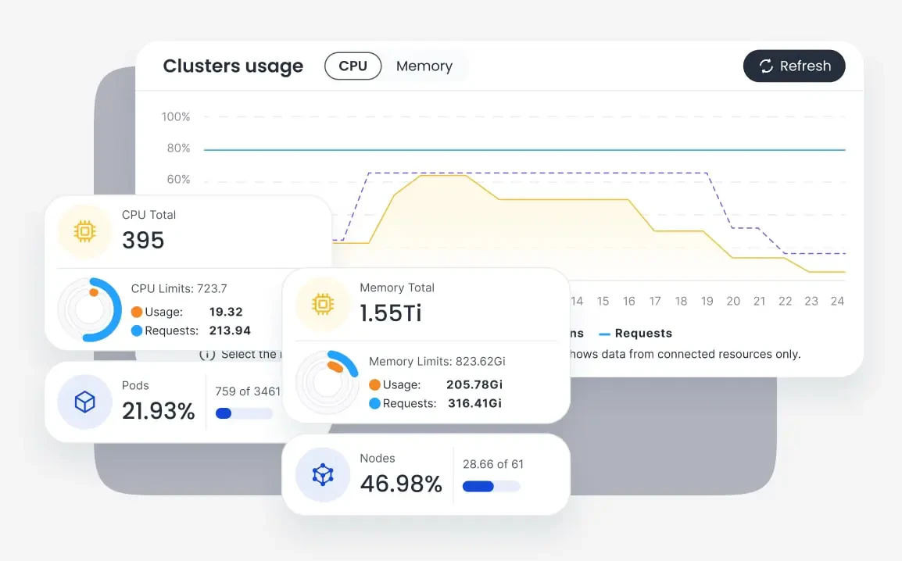
Task: Click the Memory Total chip icon
Action: click(x=324, y=304)
